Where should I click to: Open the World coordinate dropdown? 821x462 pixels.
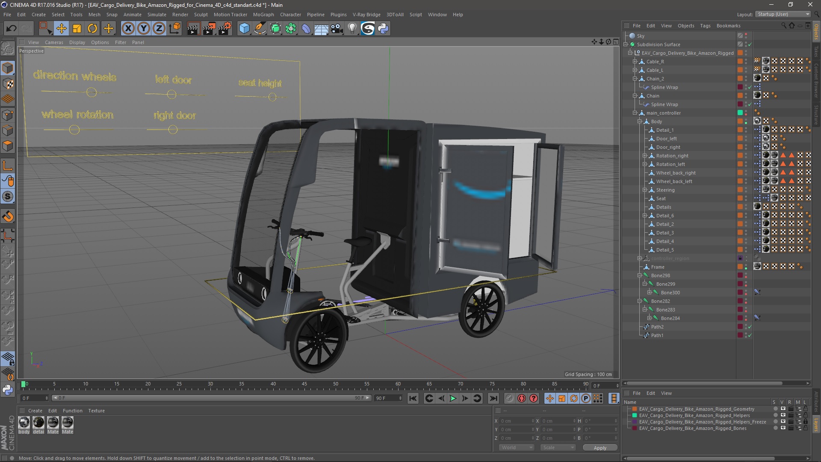click(x=517, y=447)
